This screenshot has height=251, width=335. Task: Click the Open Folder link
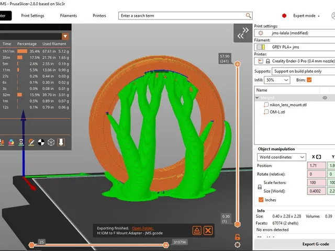point(143,228)
